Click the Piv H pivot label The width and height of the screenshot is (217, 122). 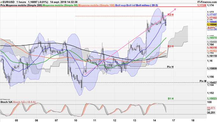pos(170,67)
